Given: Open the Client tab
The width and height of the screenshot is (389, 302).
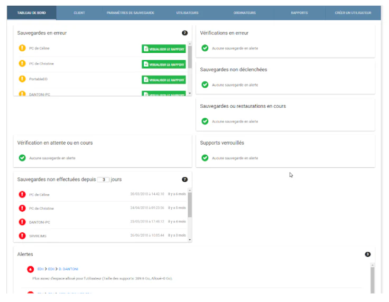Looking at the screenshot, I should 79,13.
